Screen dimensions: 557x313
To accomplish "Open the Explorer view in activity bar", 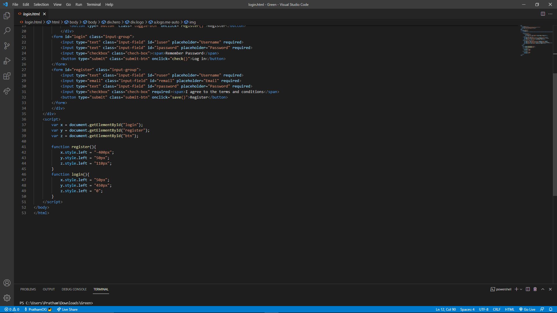I will click(7, 16).
